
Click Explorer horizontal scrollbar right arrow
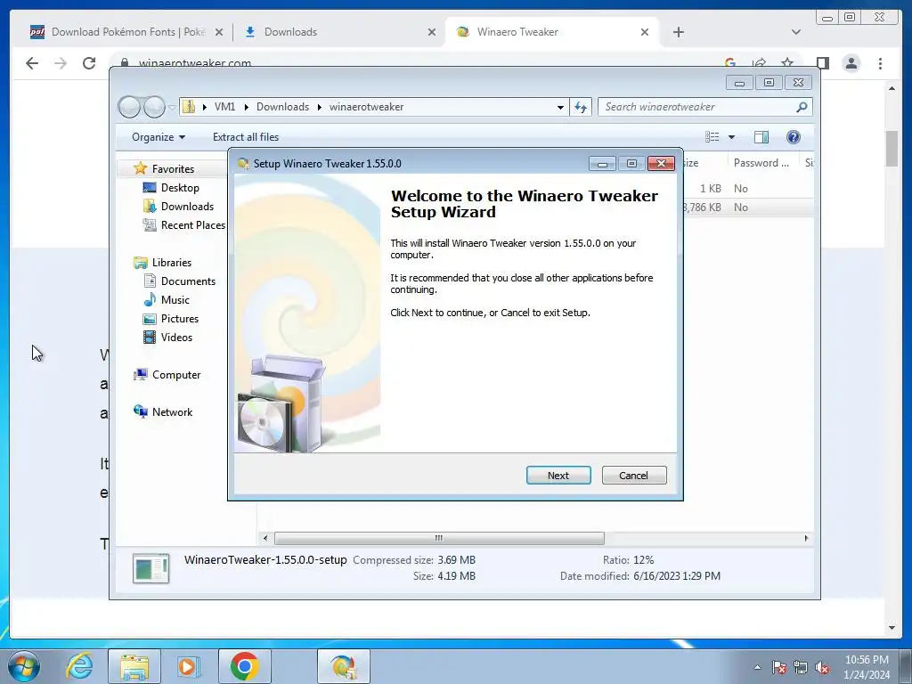pyautogui.click(x=806, y=538)
